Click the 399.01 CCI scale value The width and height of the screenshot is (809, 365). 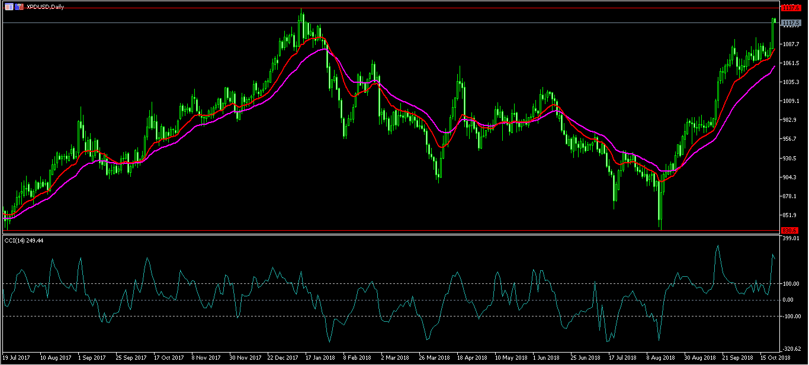coord(791,239)
